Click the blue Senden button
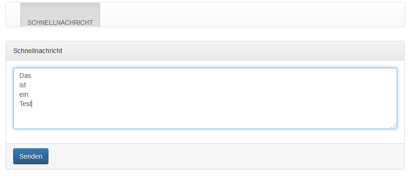 click(31, 156)
